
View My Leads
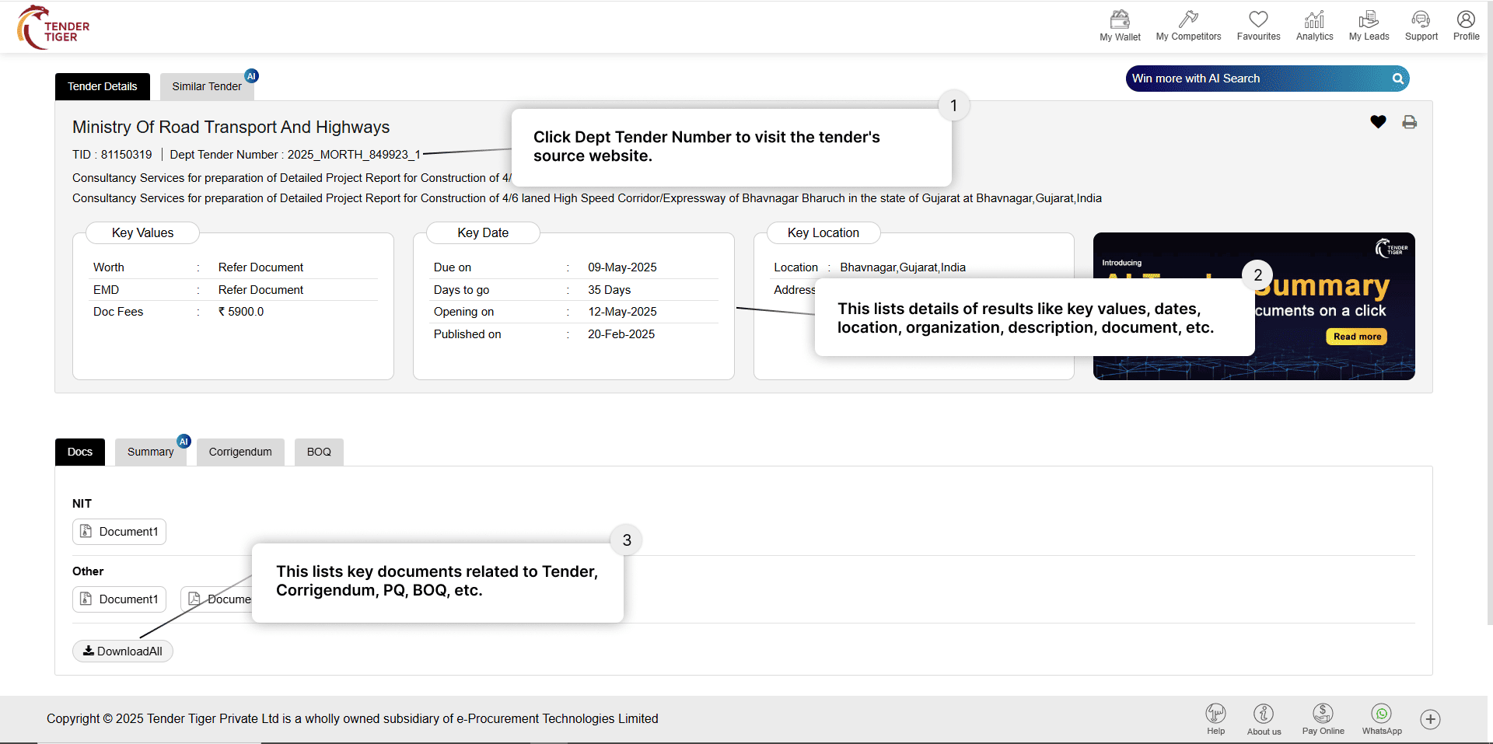1369,25
